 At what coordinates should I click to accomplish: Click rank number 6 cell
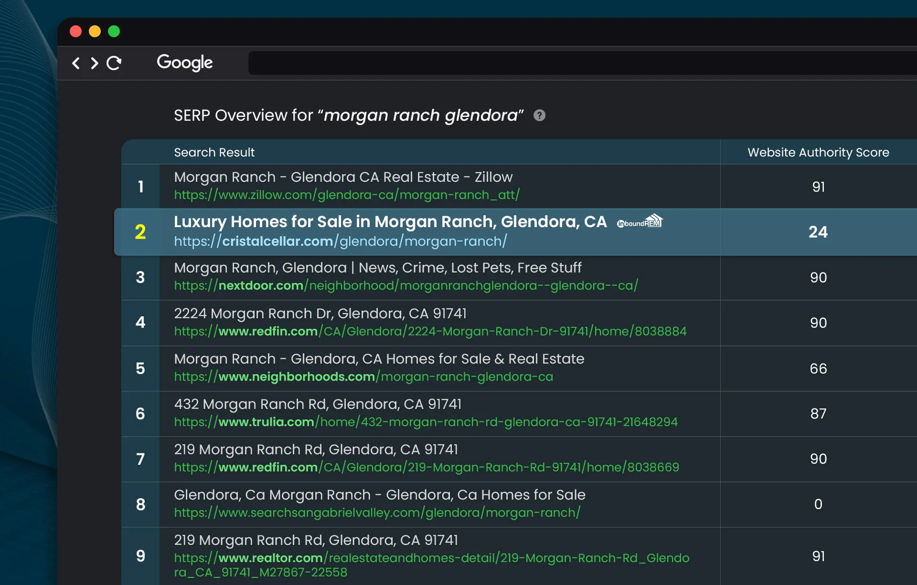click(x=140, y=414)
